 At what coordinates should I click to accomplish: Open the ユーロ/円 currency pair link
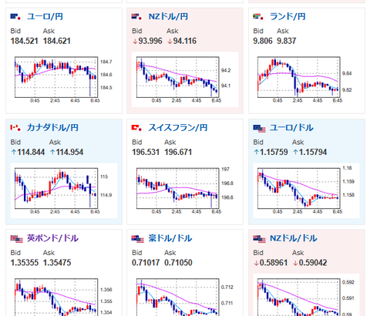coord(45,17)
